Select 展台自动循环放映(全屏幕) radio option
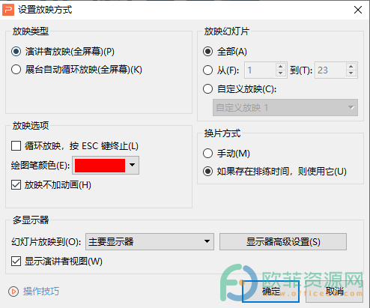 coord(16,70)
